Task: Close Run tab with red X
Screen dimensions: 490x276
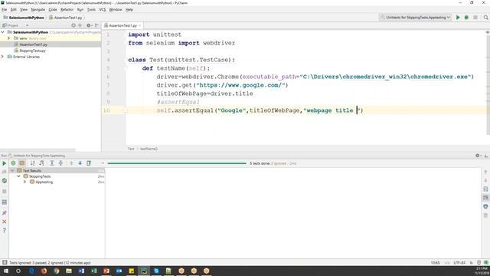Action: point(5,222)
